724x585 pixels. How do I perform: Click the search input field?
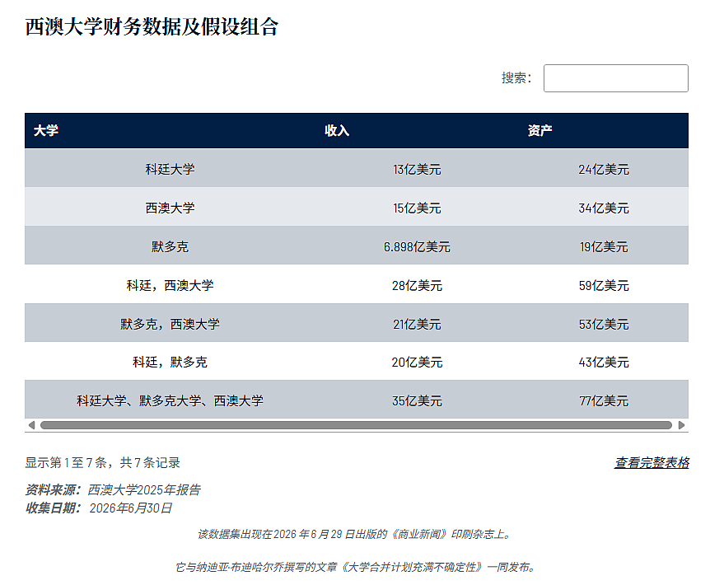coord(615,78)
